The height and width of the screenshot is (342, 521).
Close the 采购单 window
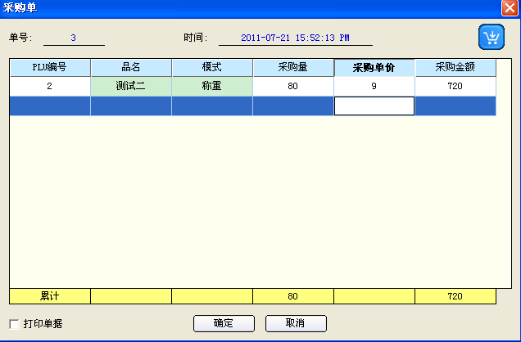point(509,7)
